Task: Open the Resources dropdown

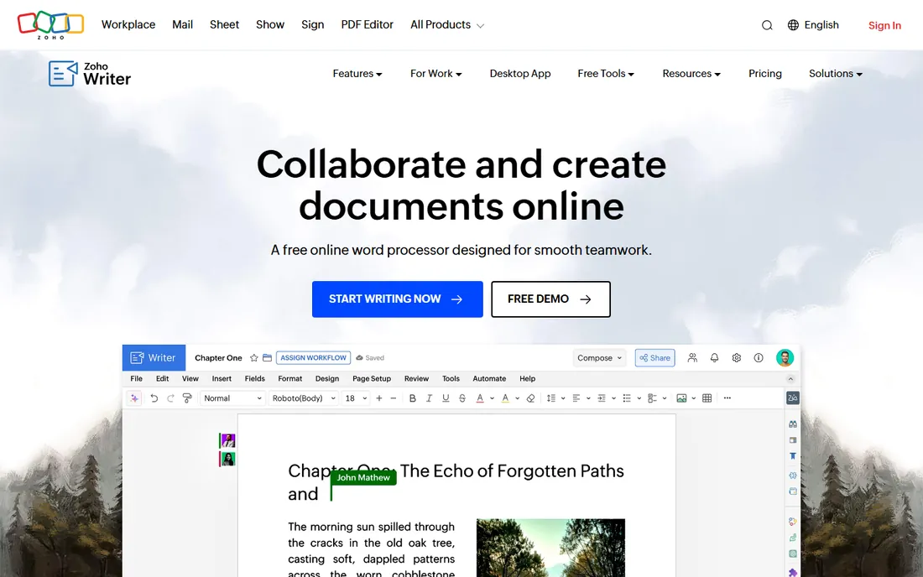Action: (x=691, y=74)
